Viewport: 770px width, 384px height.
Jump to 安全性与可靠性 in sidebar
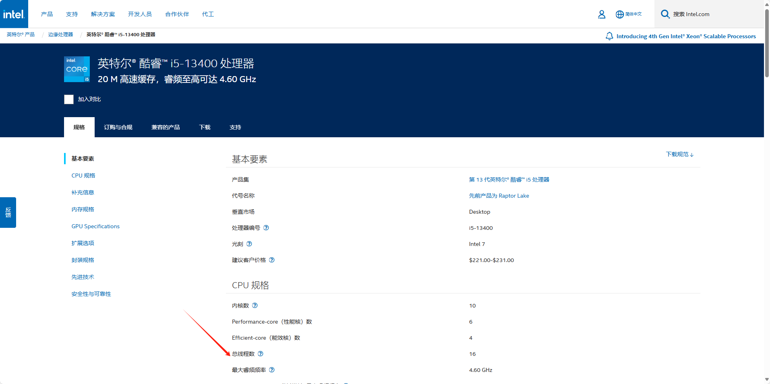pos(91,294)
